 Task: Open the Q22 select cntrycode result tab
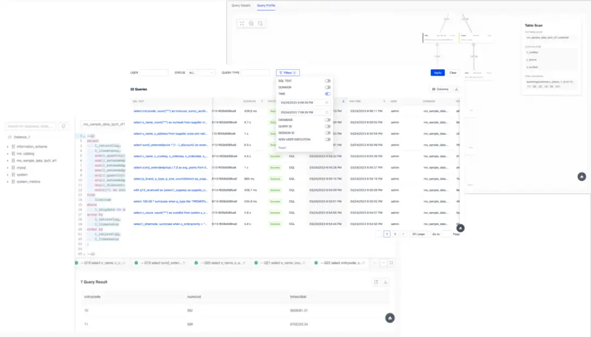click(341, 263)
